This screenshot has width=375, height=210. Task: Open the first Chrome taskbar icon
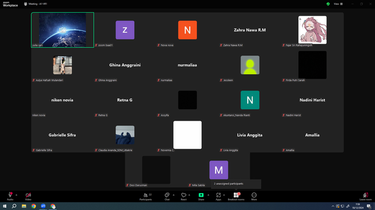pyautogui.click(x=33, y=206)
